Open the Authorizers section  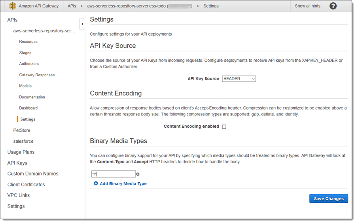click(29, 64)
